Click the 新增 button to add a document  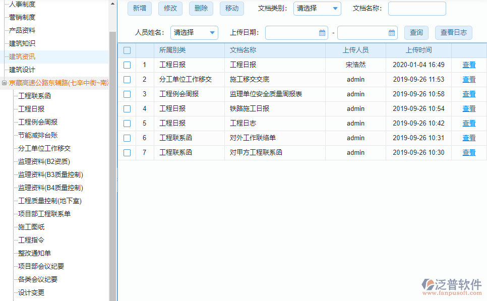point(139,9)
